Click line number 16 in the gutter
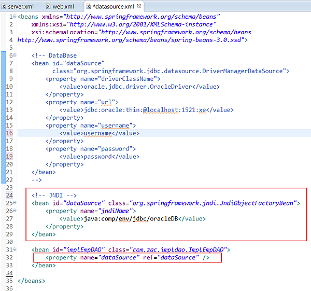The height and width of the screenshot is (291, 311). coord(9,133)
